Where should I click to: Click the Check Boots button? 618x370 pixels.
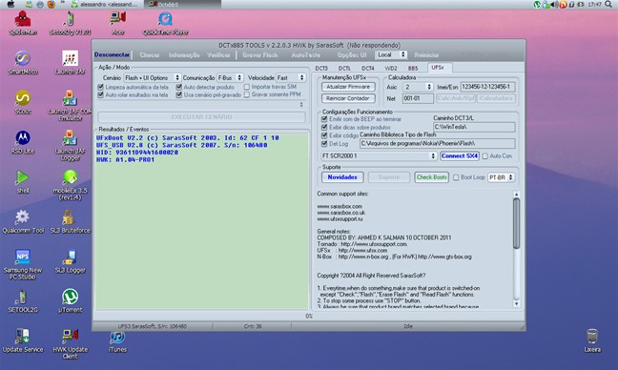click(432, 177)
